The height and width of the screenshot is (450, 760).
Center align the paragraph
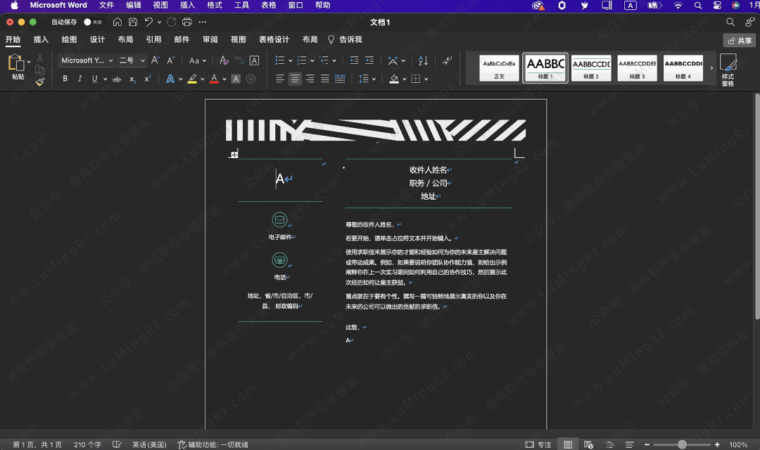(x=295, y=79)
